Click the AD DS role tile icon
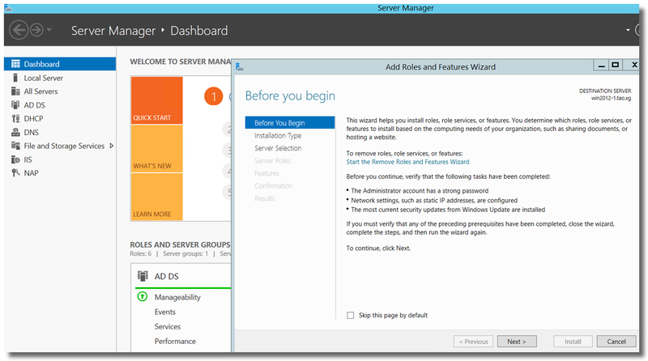648x361 pixels. (143, 276)
